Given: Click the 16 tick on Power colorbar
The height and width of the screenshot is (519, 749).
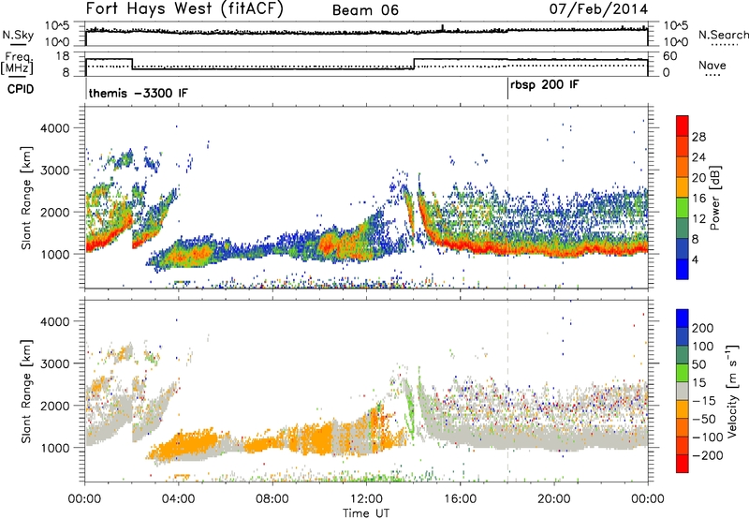Looking at the screenshot, I should [698, 199].
